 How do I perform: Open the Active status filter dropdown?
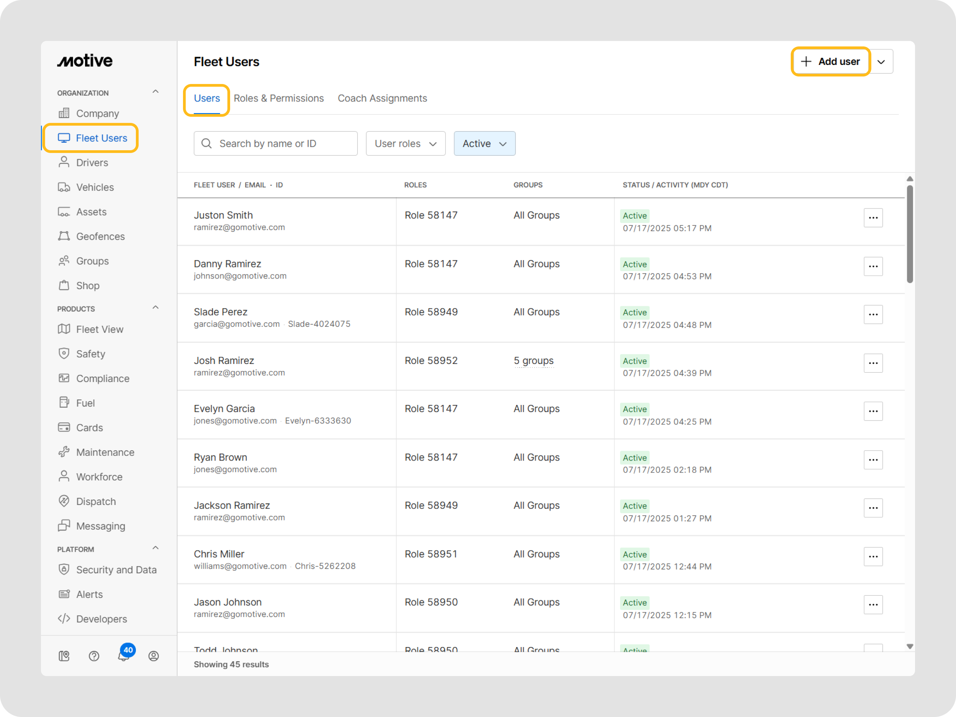pos(484,143)
